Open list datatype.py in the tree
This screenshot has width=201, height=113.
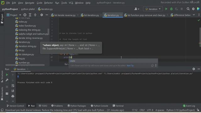[24, 54]
